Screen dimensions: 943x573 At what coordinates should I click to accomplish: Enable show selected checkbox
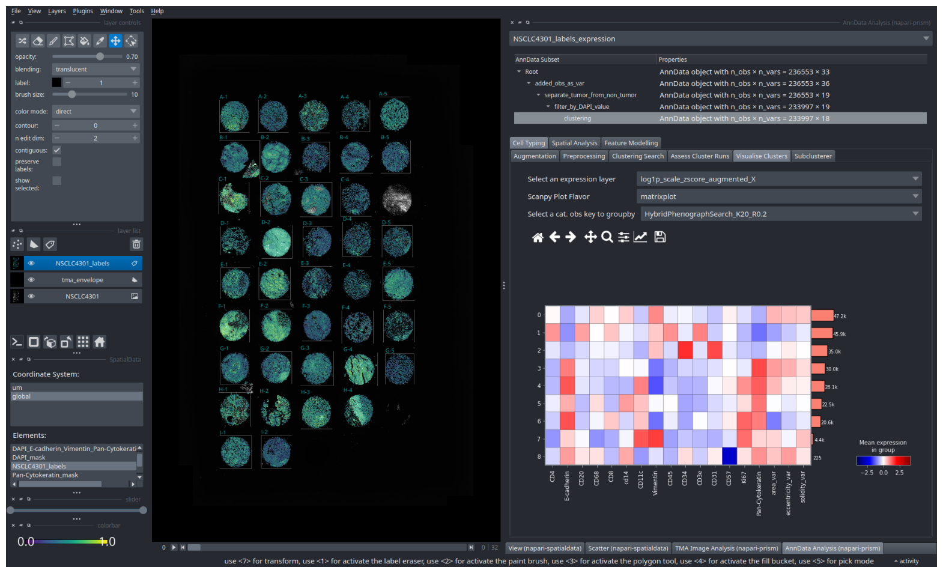(57, 180)
